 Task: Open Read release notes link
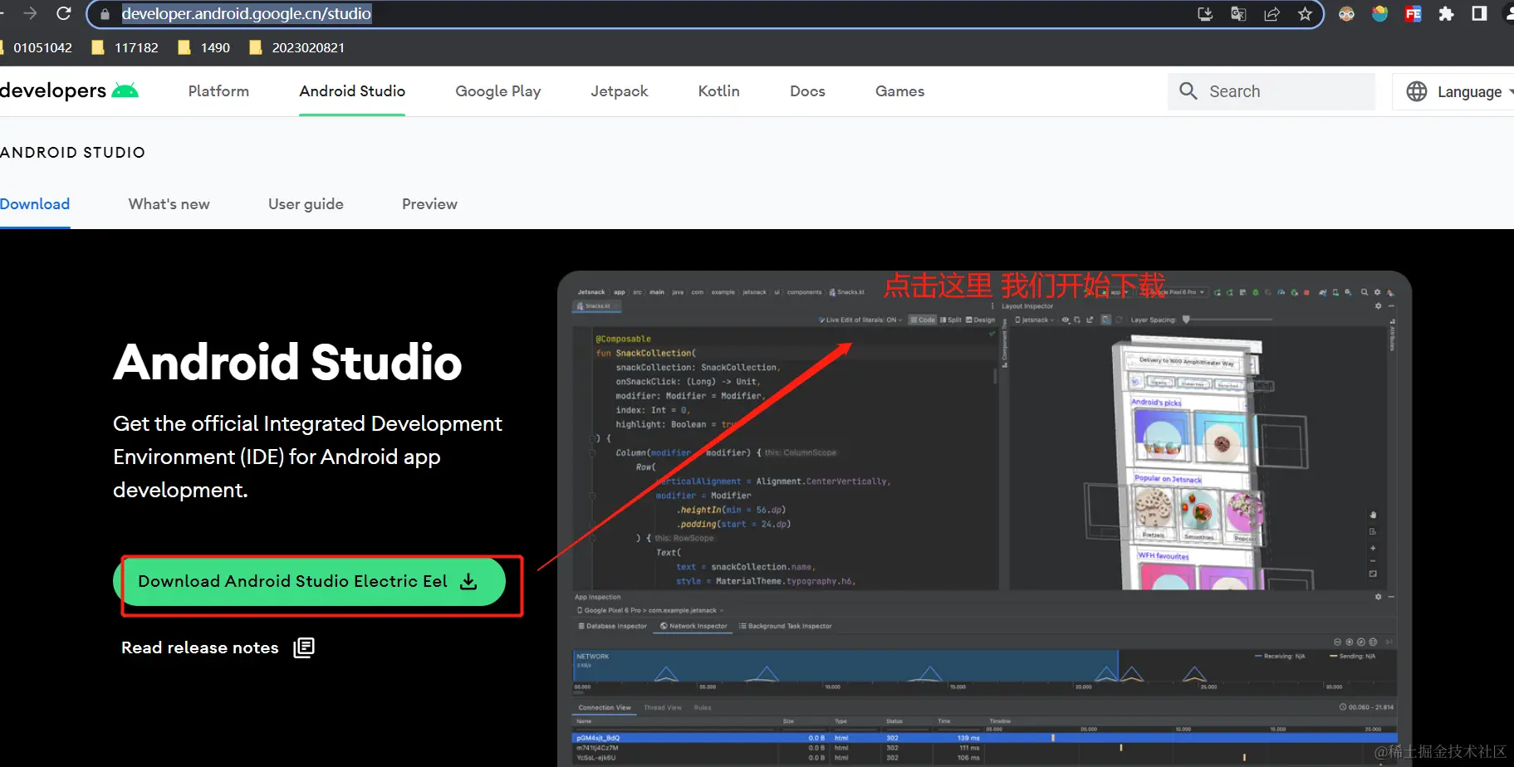[200, 647]
